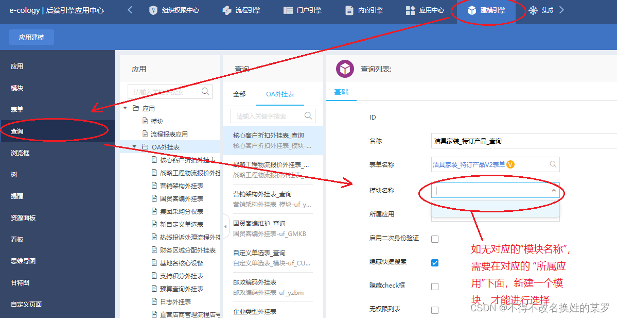617x318 pixels.
Task: Click the purple cube icon beside 查询列表
Action: (x=345, y=69)
